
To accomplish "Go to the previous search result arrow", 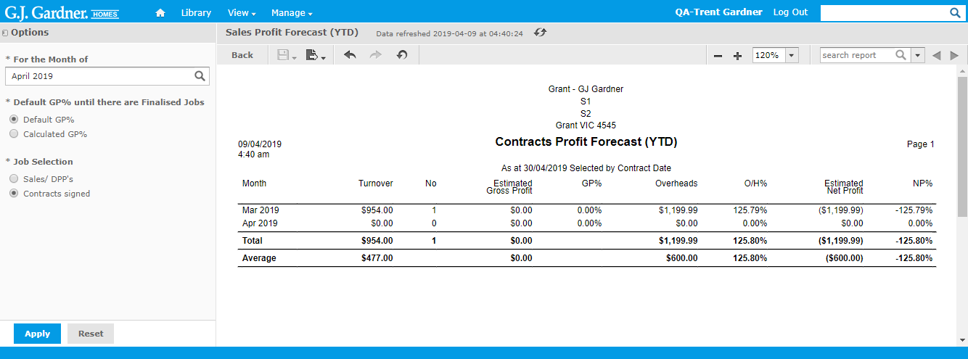I will coord(937,55).
